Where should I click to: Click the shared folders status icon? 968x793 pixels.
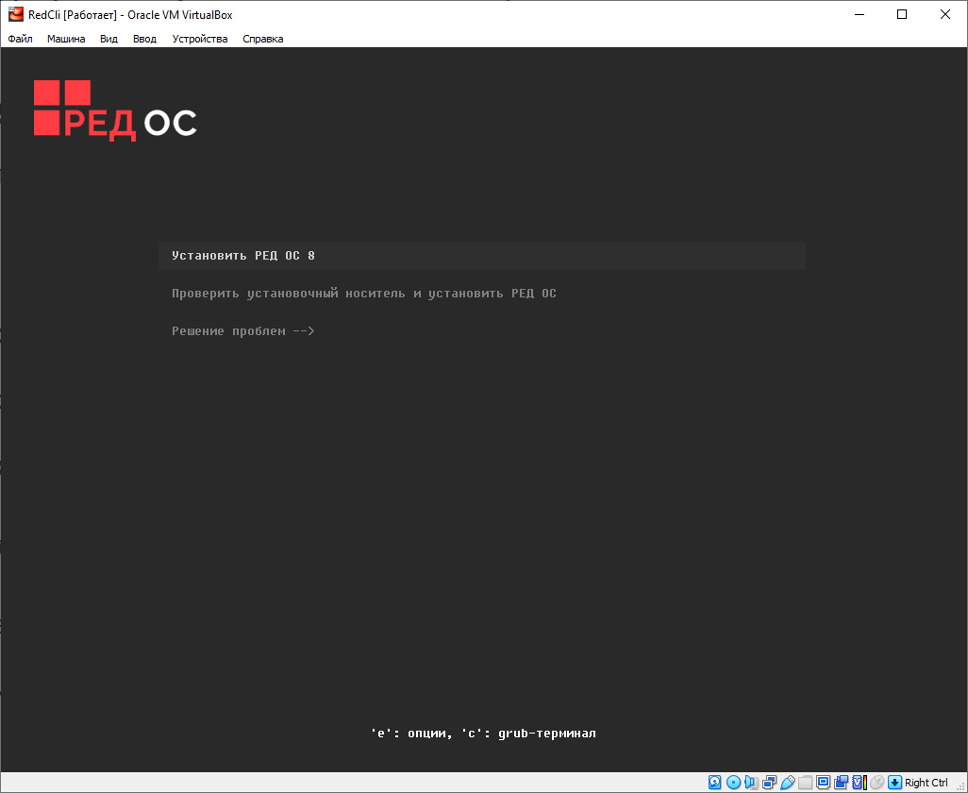point(805,783)
